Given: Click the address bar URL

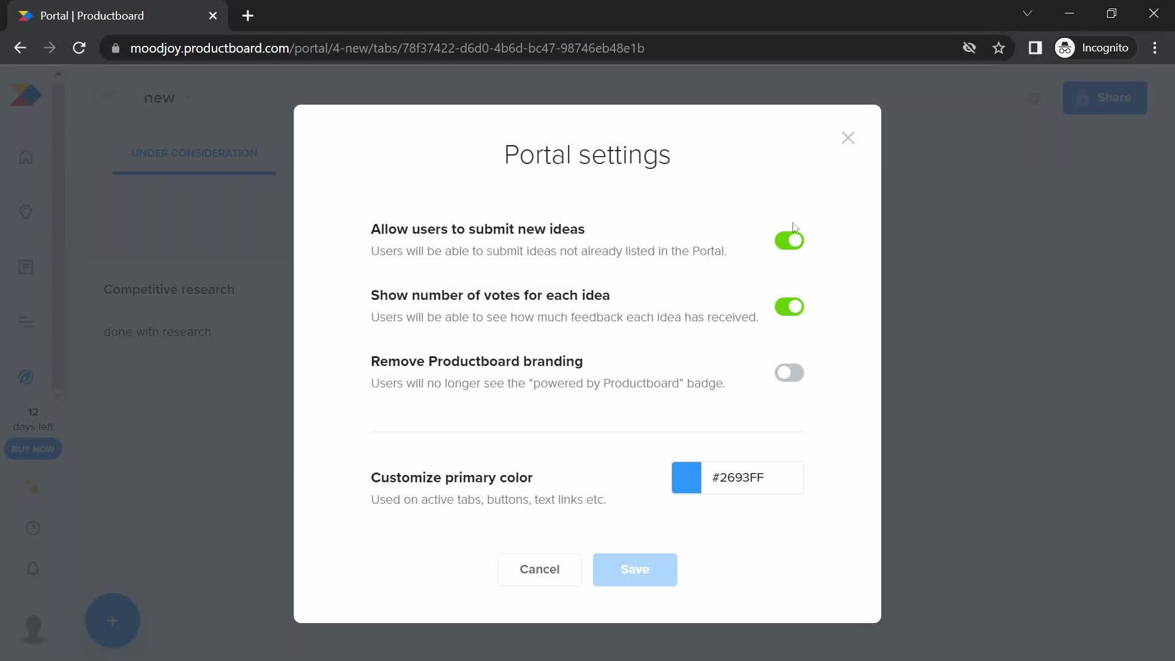Looking at the screenshot, I should tap(387, 48).
